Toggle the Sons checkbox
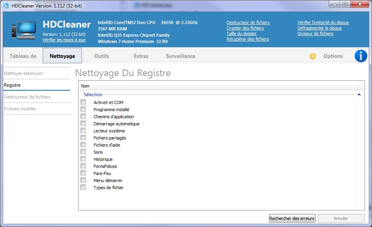The width and height of the screenshot is (372, 227). click(x=83, y=152)
